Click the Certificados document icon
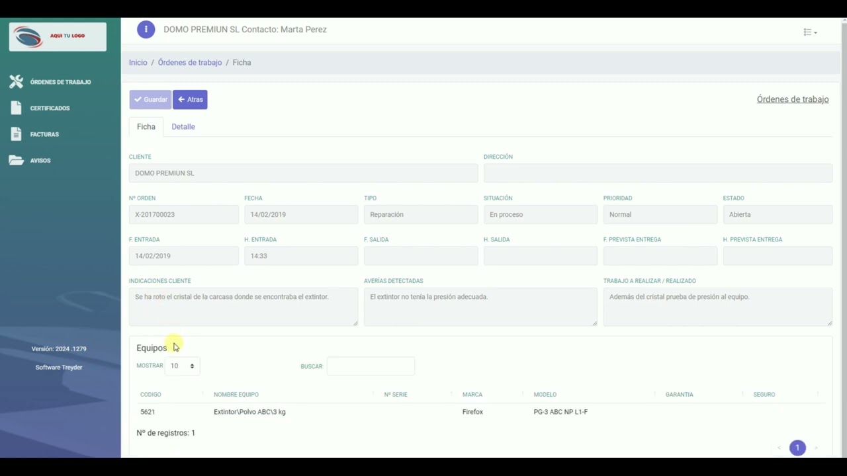The image size is (847, 476). [17, 108]
